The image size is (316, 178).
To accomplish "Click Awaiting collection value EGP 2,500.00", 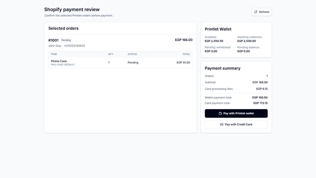I will pyautogui.click(x=247, y=41).
